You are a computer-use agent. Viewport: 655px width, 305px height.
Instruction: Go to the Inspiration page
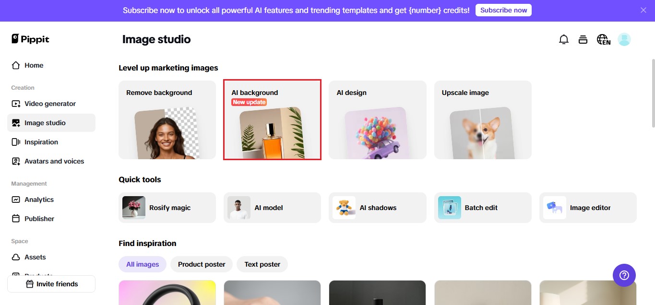pyautogui.click(x=41, y=142)
